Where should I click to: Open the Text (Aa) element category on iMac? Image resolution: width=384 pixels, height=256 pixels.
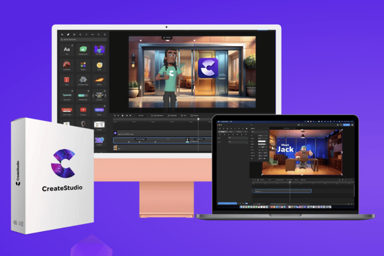point(66,50)
